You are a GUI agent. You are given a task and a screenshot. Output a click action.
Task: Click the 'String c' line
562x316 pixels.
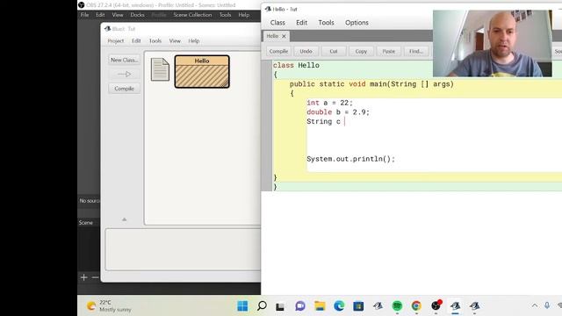[323, 121]
